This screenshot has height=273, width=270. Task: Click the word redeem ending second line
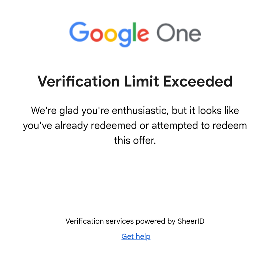(230, 126)
